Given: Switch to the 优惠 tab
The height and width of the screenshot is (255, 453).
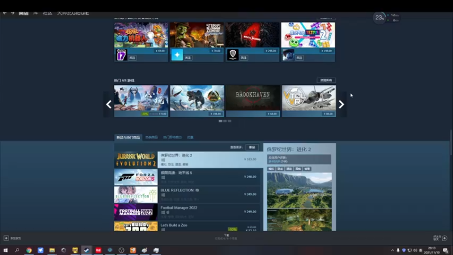Looking at the screenshot, I should pyautogui.click(x=190, y=137).
